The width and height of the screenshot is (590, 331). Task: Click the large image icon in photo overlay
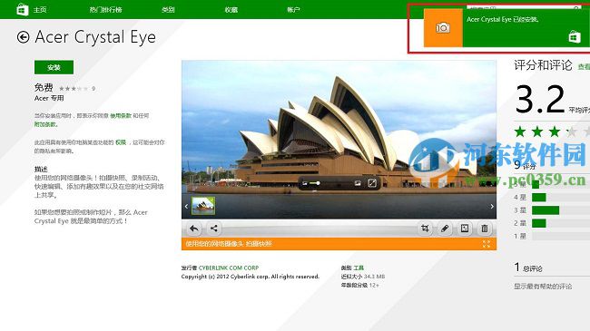tap(358, 183)
